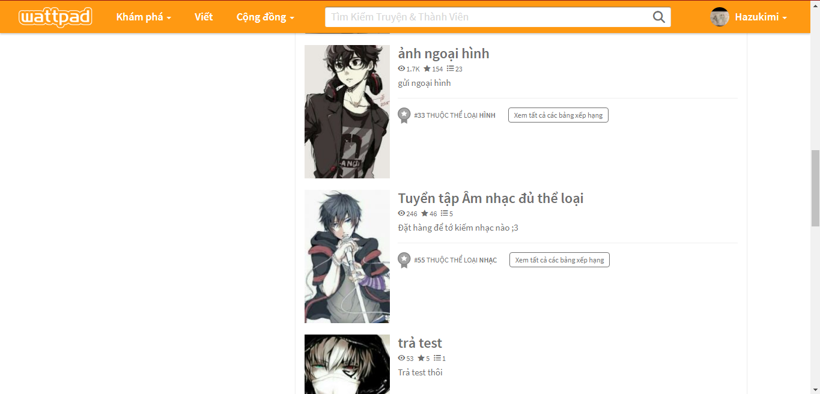Click ranking medal icon for #33 HÌNH
Viewport: 820px width, 394px height.
[x=404, y=115]
